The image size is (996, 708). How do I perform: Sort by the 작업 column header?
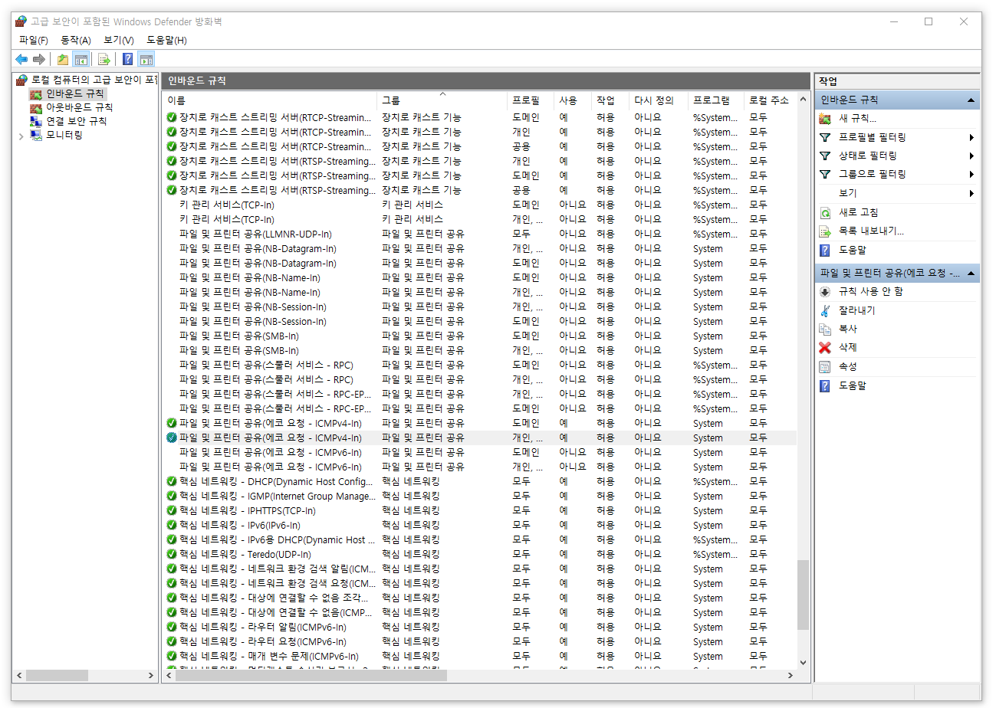(610, 100)
